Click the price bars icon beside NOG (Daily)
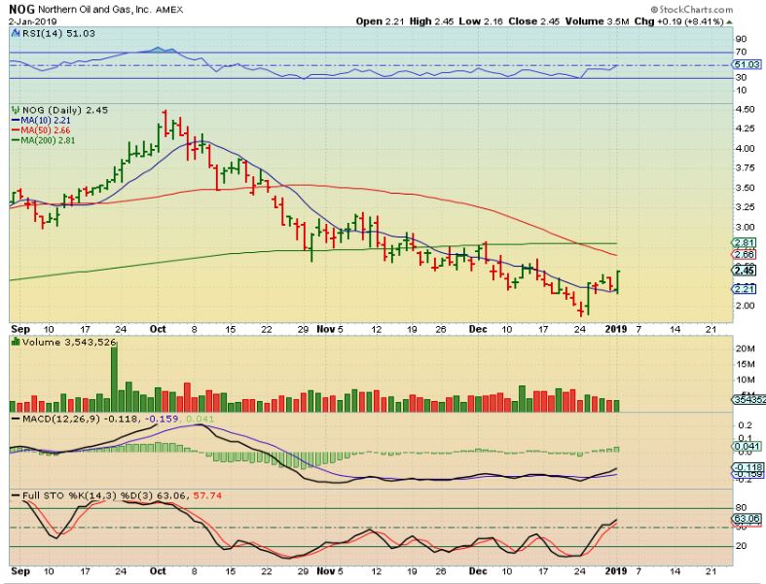Image resolution: width=766 pixels, height=584 pixels. (x=16, y=110)
